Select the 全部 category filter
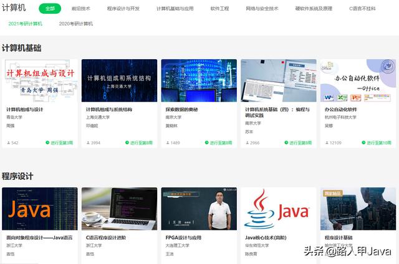 [50, 9]
